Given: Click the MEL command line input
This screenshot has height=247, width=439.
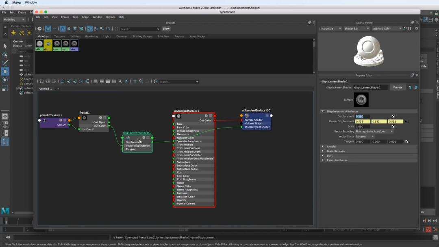Looking at the screenshot, I should [61, 237].
